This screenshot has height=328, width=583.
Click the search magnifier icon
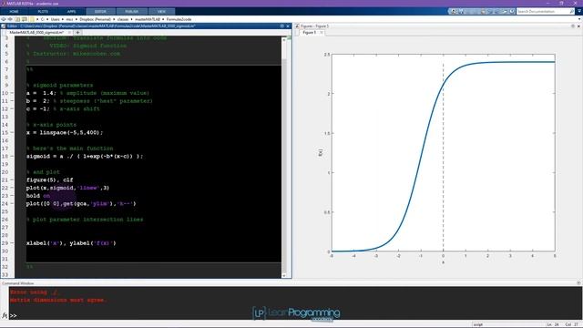click(571, 12)
